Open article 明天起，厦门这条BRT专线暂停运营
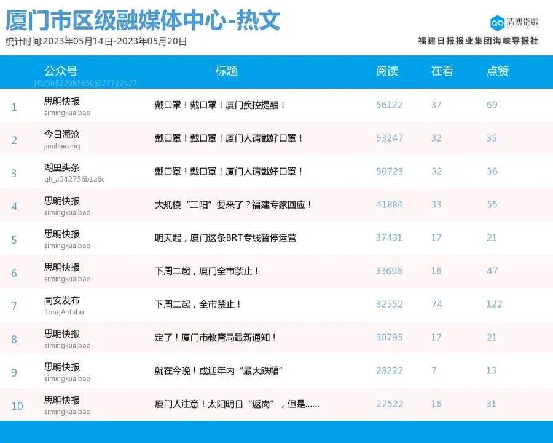The height and width of the screenshot is (443, 553). pos(226,237)
